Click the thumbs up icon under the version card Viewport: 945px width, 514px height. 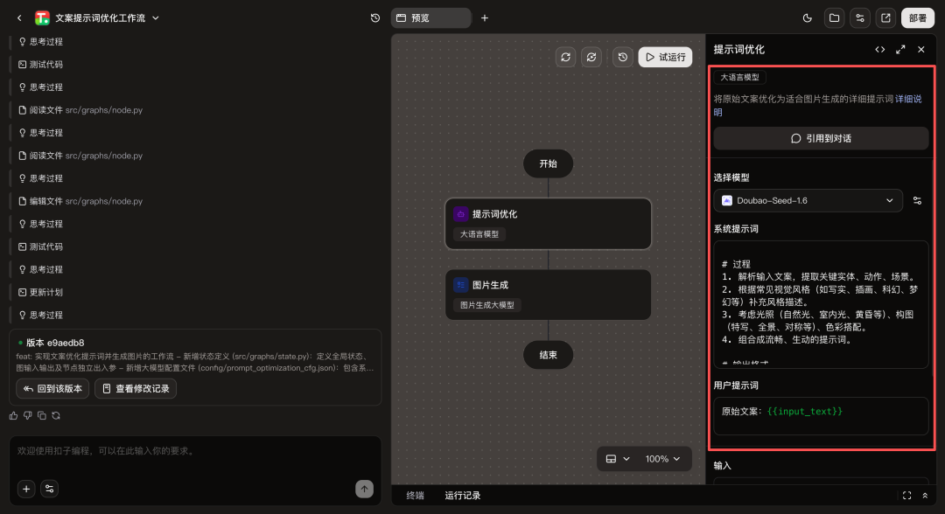[x=14, y=415]
